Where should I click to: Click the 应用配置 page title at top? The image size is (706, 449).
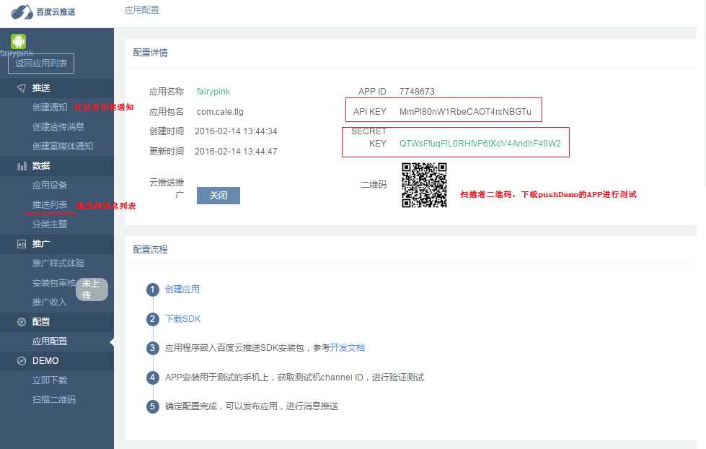tap(142, 10)
